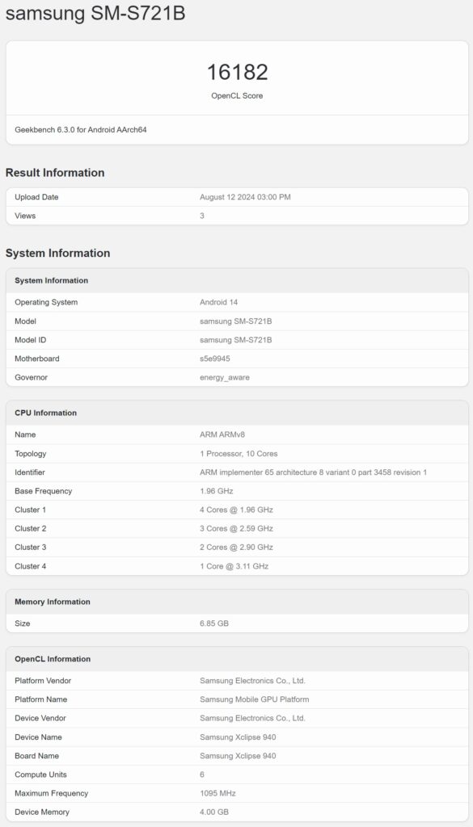Select the Device Memory value 4.00 GB
This screenshot has width=473, height=827.
[214, 812]
